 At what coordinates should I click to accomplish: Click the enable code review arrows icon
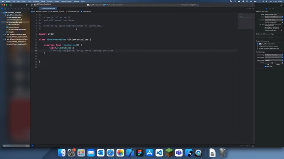246,8
